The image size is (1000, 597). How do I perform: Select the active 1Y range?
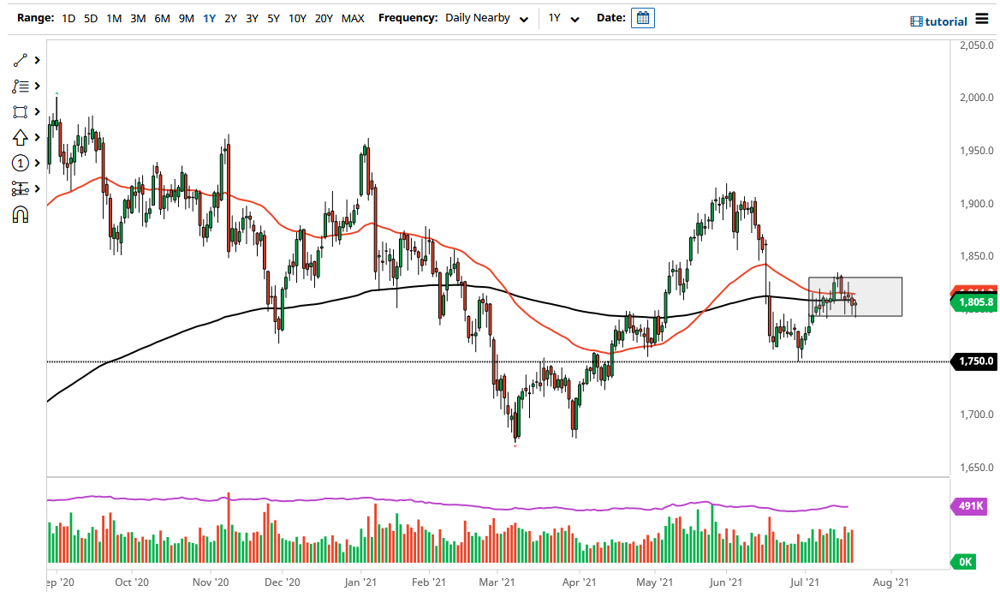tap(209, 19)
